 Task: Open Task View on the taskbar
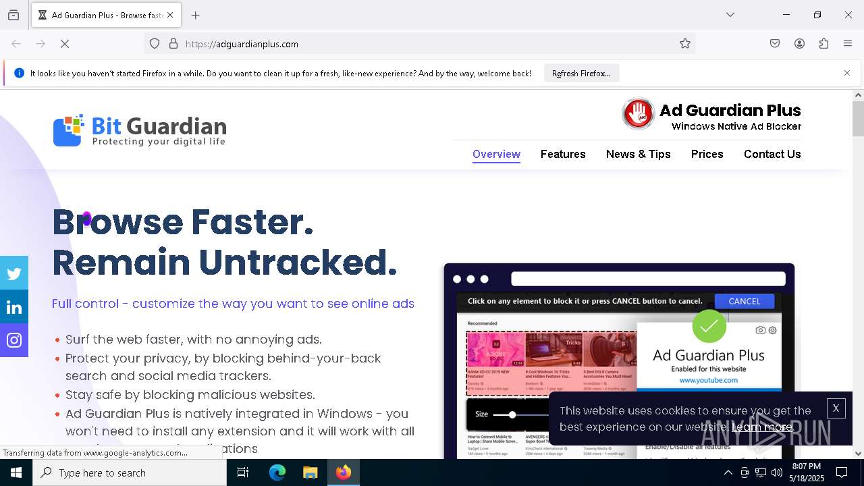[243, 473]
